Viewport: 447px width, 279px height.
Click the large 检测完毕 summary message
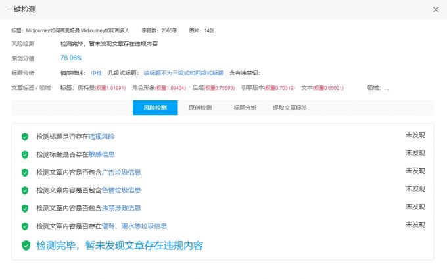pos(120,246)
